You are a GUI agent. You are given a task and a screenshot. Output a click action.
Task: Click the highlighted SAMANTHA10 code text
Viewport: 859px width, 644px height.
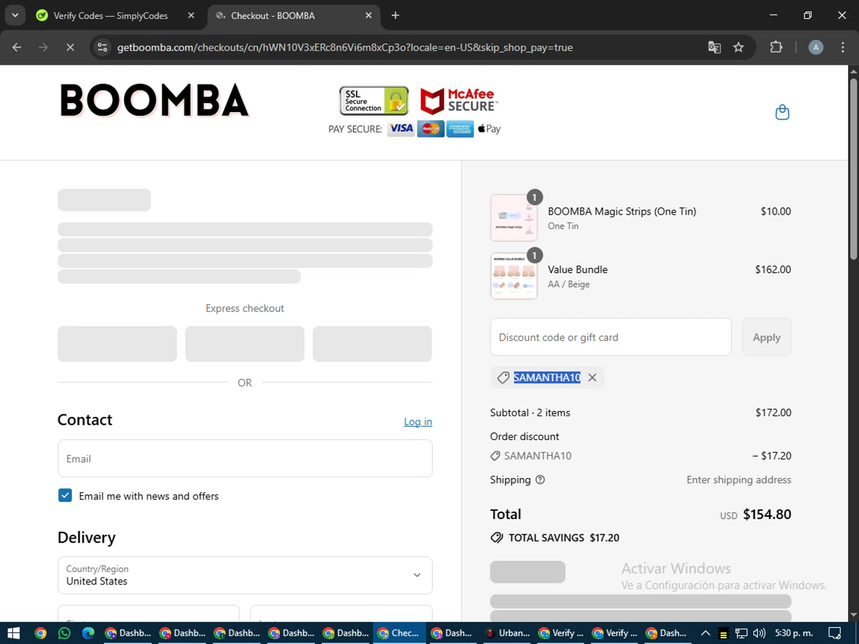pyautogui.click(x=547, y=378)
